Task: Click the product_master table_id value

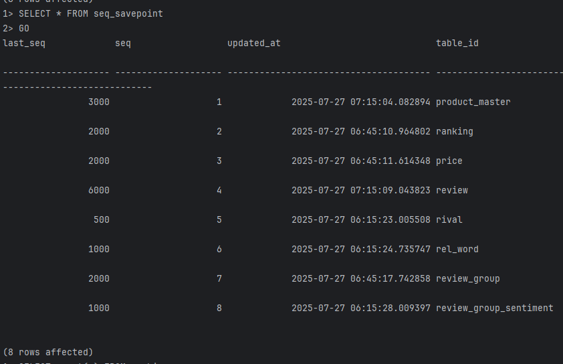Action: point(473,102)
